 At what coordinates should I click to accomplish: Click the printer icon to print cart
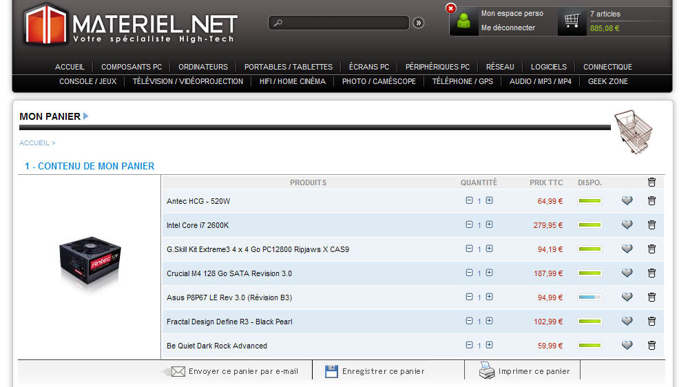pyautogui.click(x=488, y=370)
